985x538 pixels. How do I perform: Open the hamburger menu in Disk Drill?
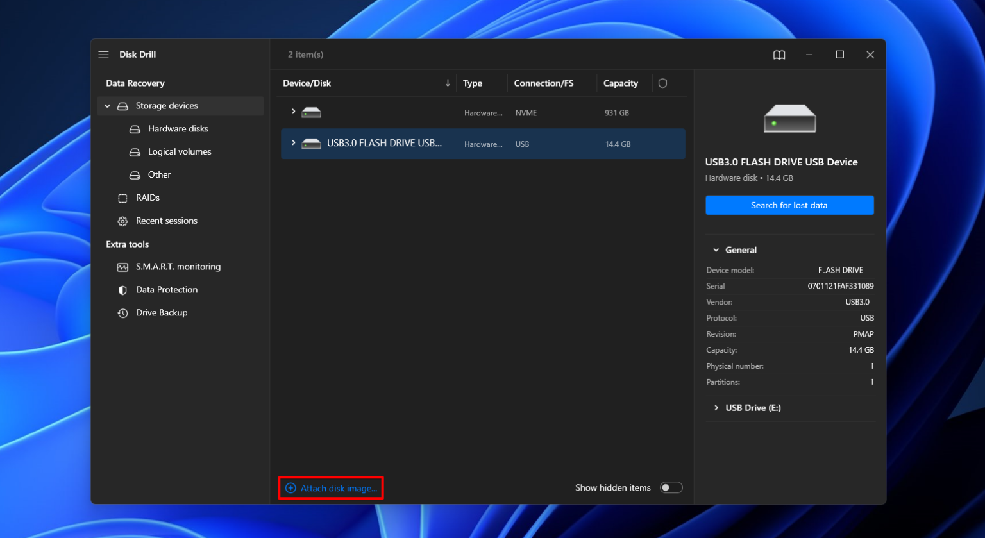click(x=103, y=55)
